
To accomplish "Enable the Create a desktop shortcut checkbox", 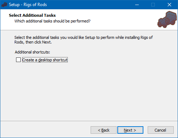I will coord(18,60).
